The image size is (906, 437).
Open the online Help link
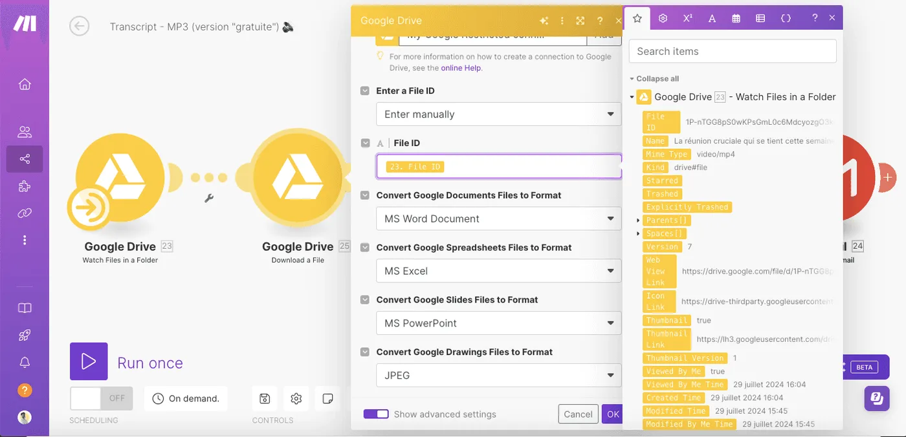pos(461,68)
